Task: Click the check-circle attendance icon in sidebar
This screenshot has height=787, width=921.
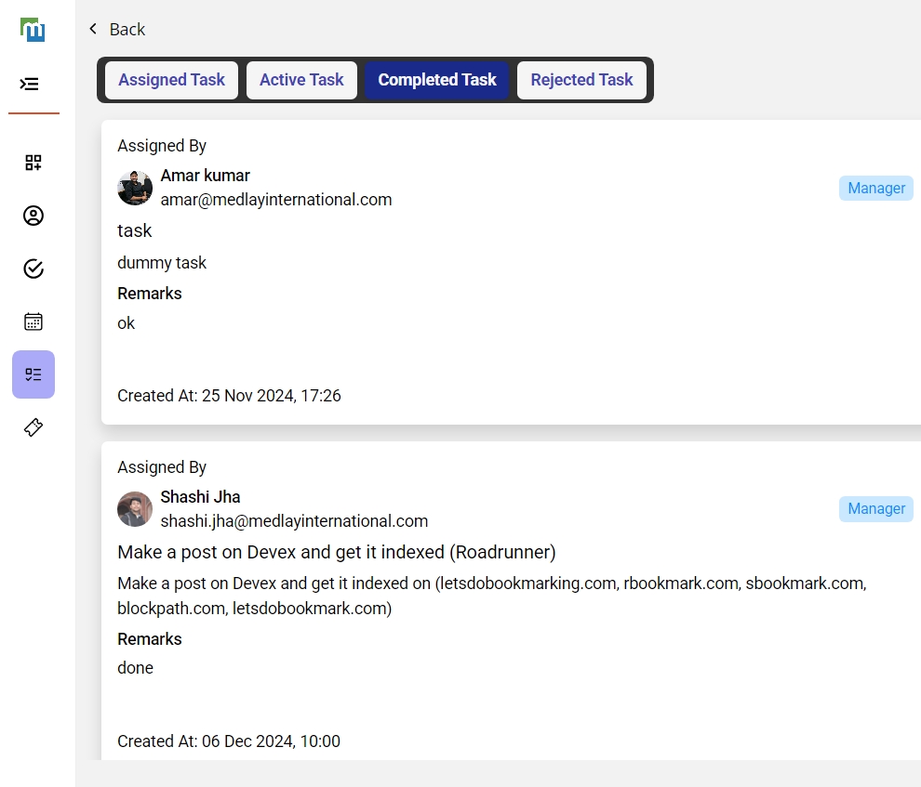Action: click(x=33, y=269)
